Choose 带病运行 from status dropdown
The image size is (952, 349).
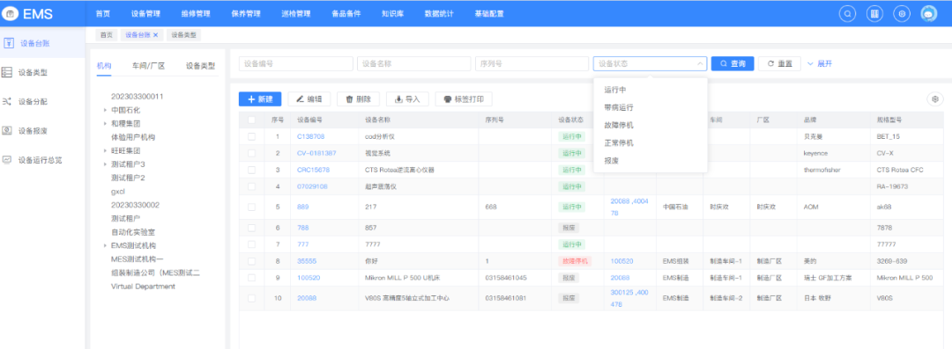[x=651, y=107]
